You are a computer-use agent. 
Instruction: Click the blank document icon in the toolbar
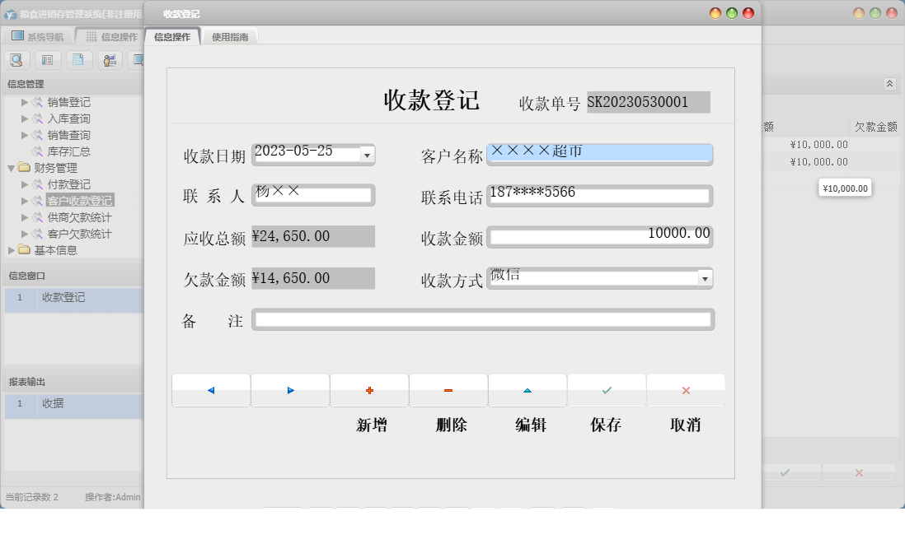click(x=77, y=59)
